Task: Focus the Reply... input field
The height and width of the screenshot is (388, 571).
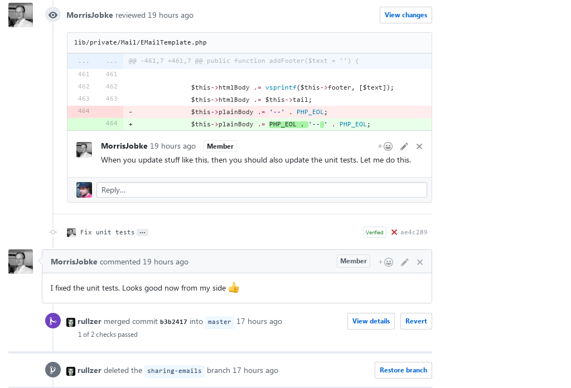Action: pos(262,190)
